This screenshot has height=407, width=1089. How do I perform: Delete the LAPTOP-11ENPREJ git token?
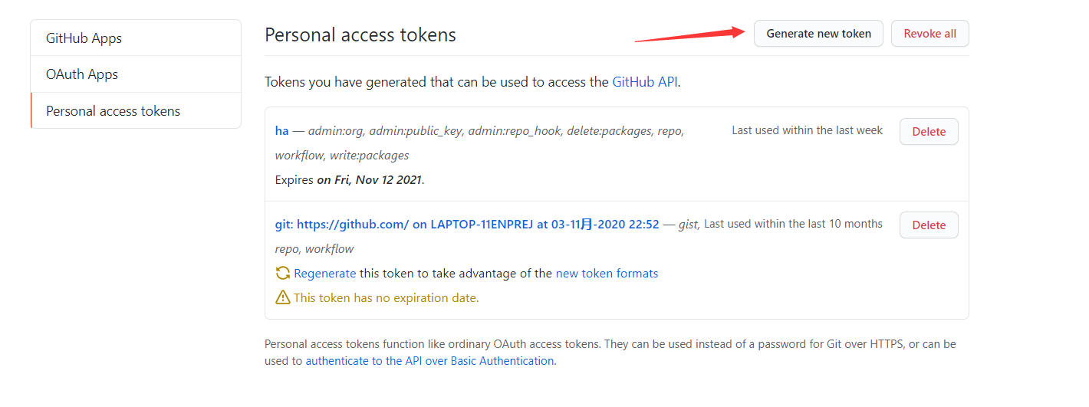pyautogui.click(x=929, y=225)
